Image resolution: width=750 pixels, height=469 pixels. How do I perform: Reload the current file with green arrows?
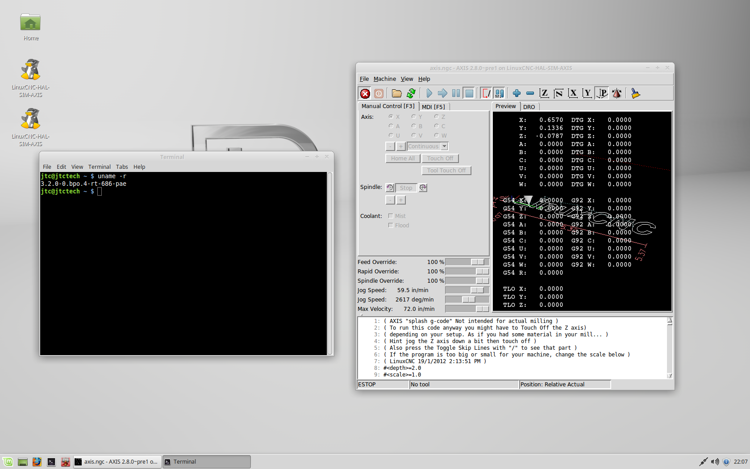[411, 93]
